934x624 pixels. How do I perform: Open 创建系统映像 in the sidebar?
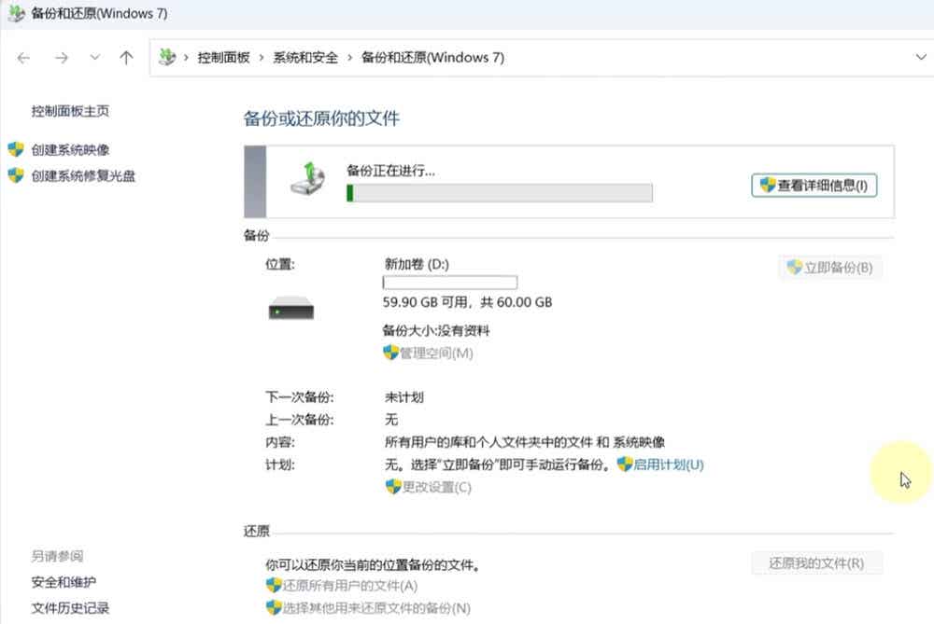(x=70, y=150)
